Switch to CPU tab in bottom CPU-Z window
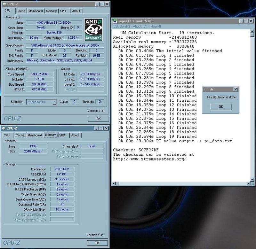This screenshot has height=249, width=256. coord(7,135)
